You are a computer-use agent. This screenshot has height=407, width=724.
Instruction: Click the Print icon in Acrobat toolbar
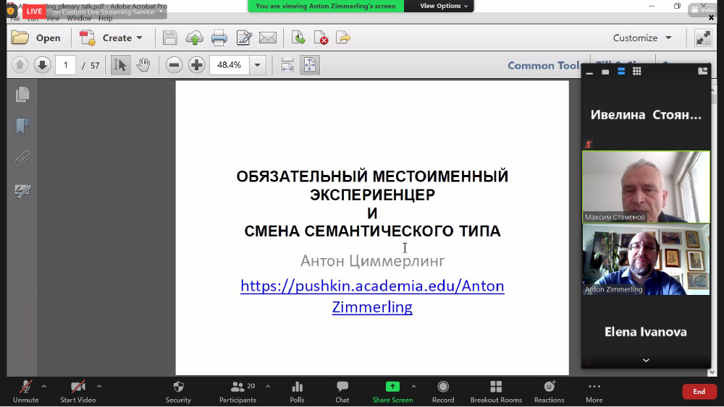tap(219, 38)
